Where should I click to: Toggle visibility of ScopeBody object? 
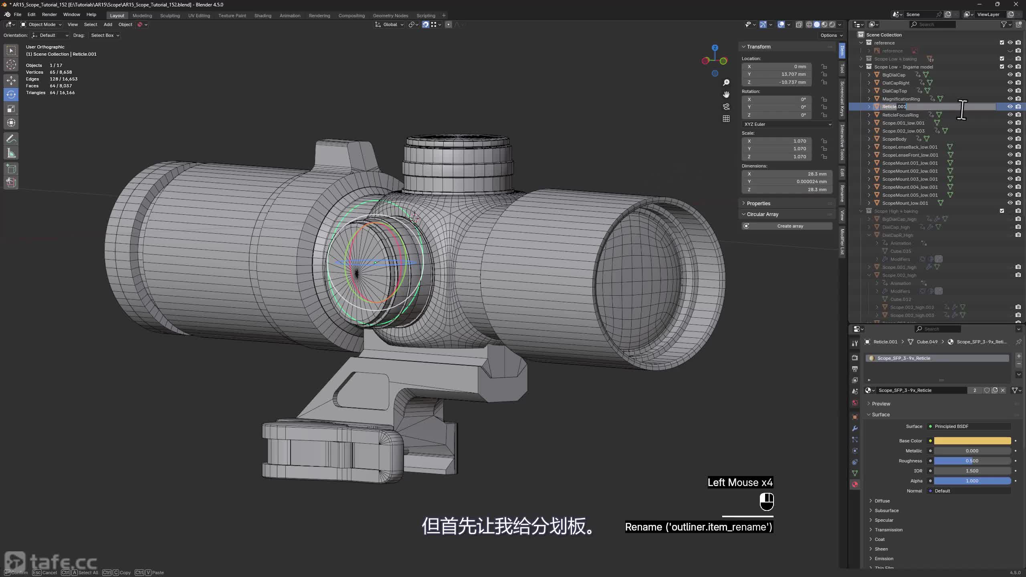[1010, 139]
